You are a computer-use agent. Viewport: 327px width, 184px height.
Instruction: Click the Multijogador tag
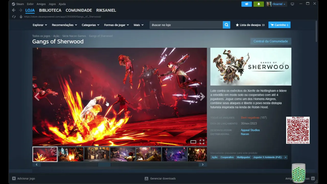click(243, 157)
